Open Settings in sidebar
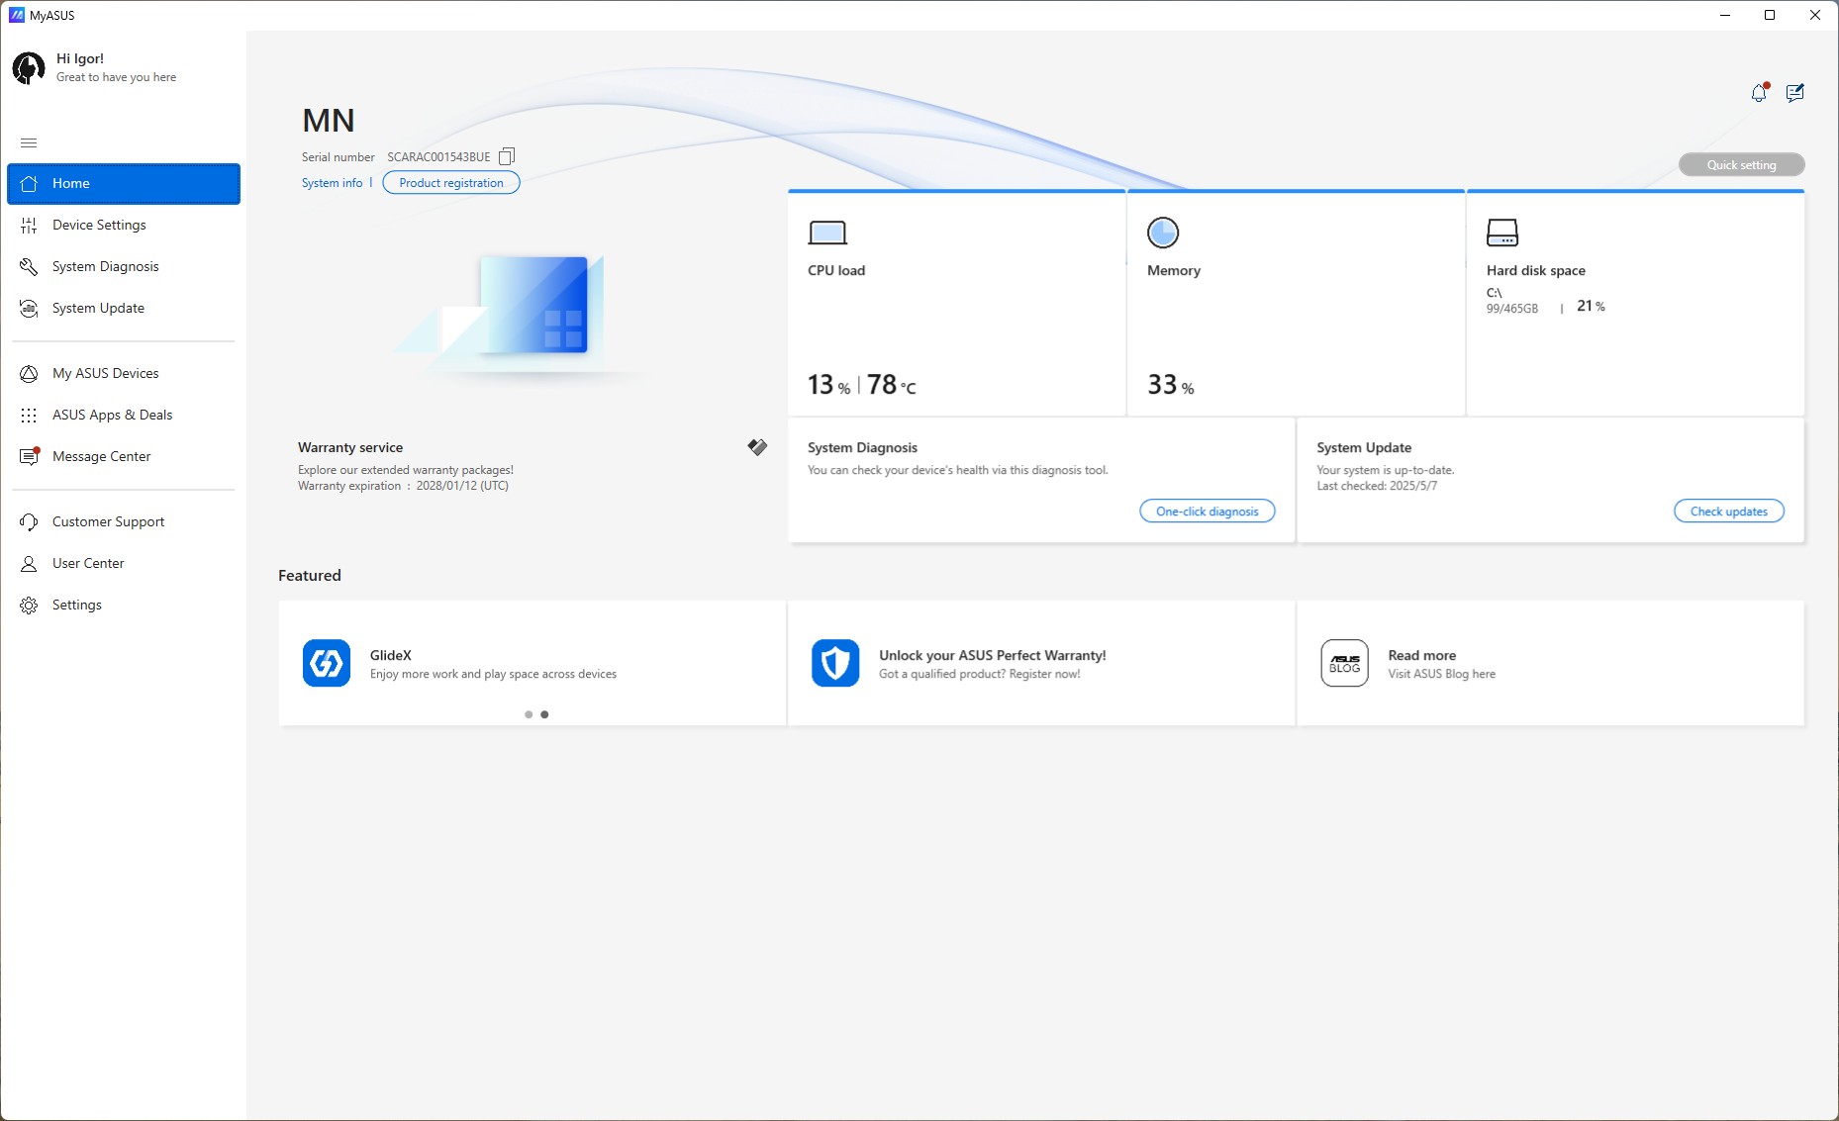Viewport: 1839px width, 1121px height. [124, 606]
